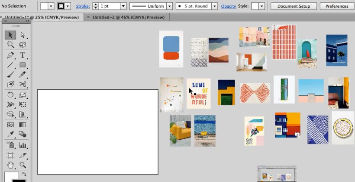Select the Symbol Sprayer tool
The image size is (355, 182).
tap(10, 145)
